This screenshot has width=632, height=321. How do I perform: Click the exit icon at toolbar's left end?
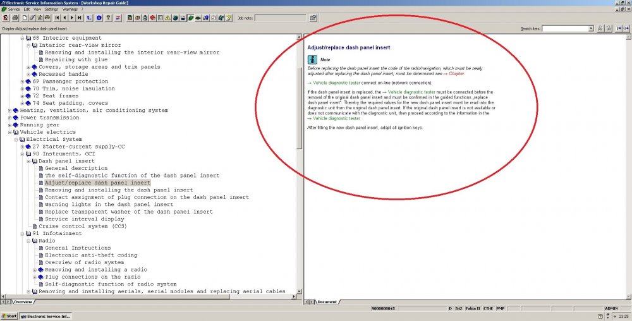pos(5,18)
